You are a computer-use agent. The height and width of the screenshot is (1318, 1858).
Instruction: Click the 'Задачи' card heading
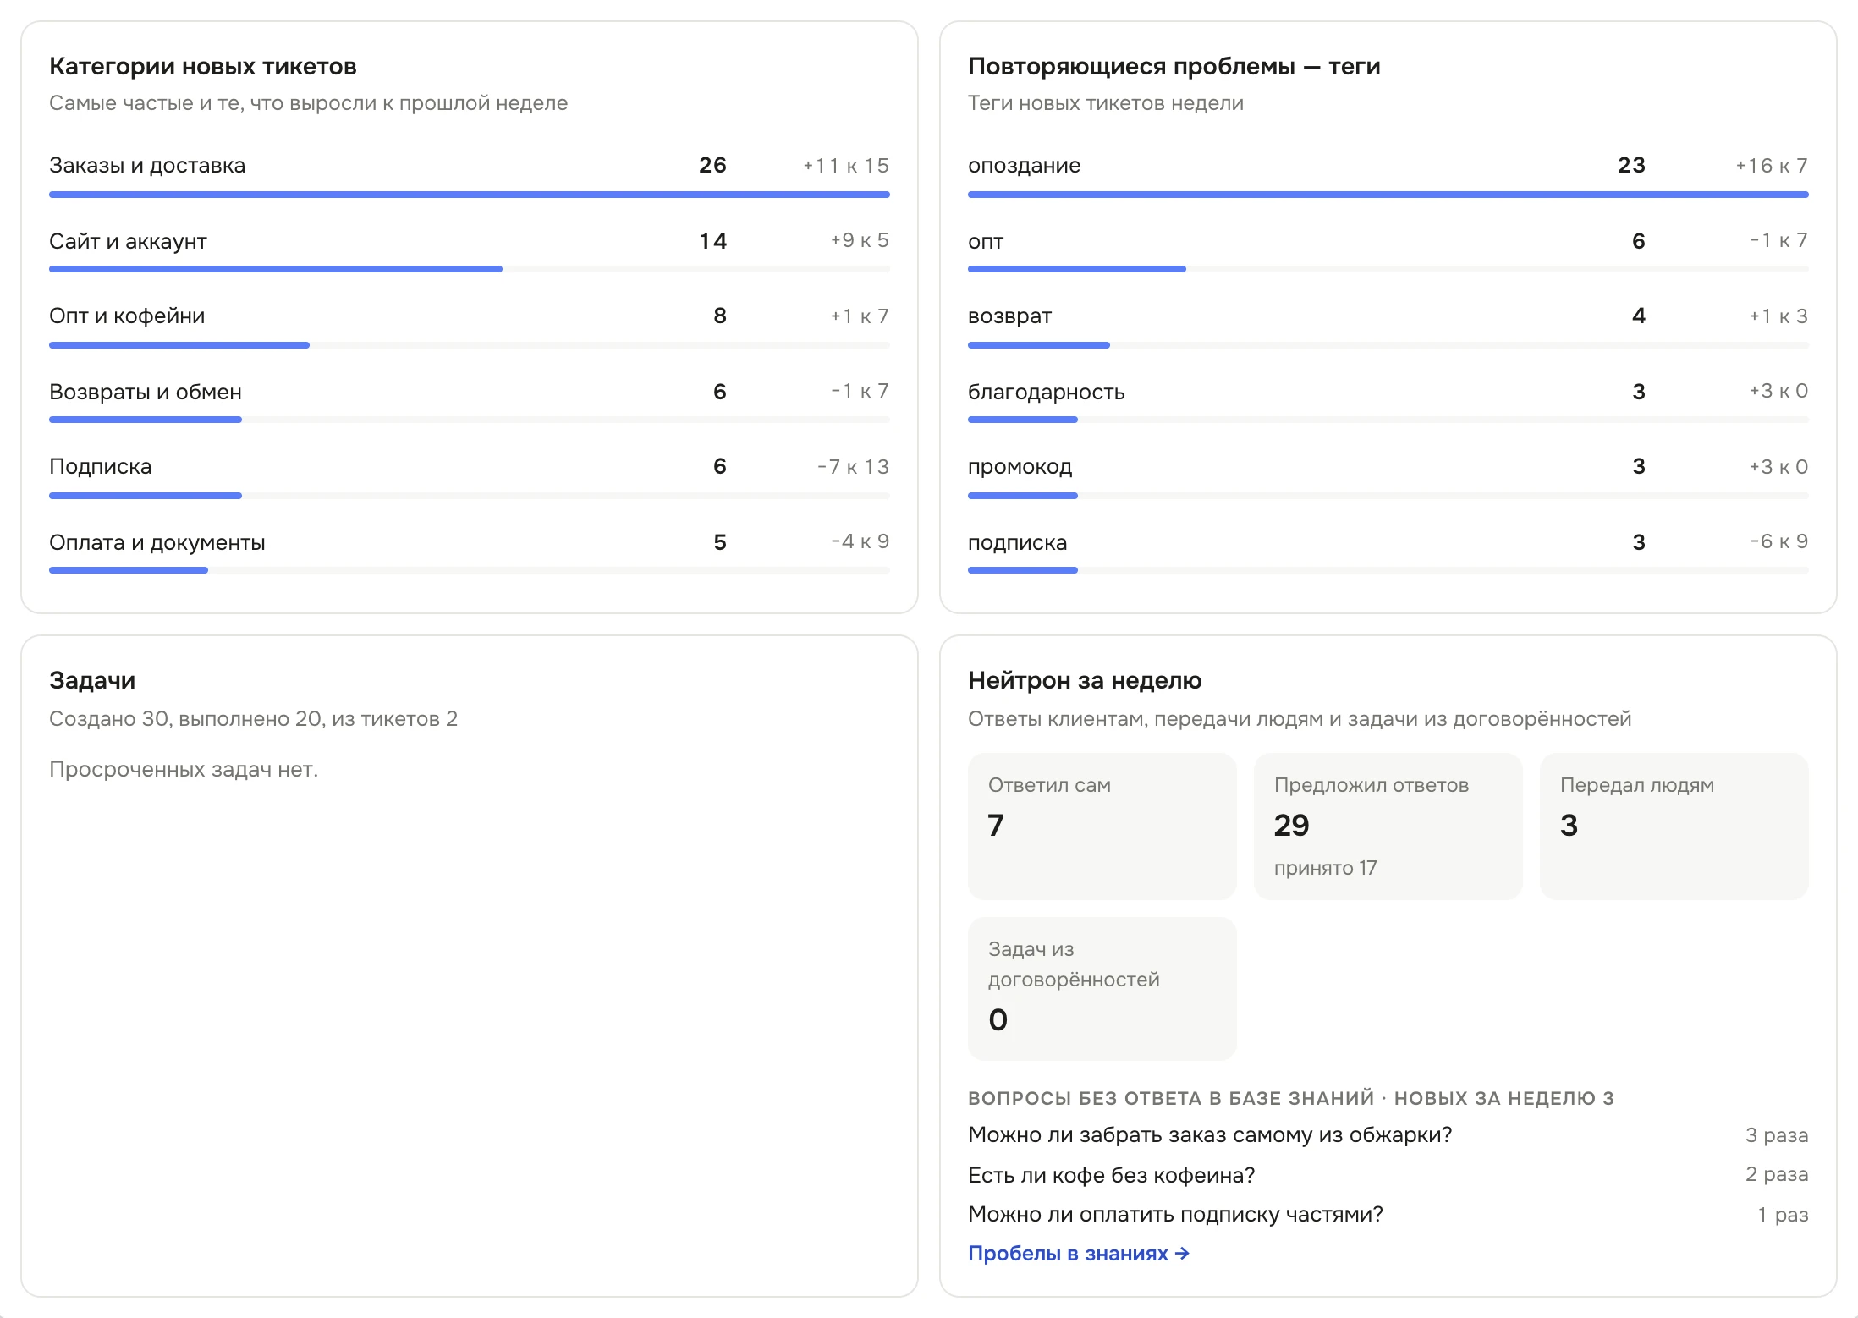pos(92,680)
